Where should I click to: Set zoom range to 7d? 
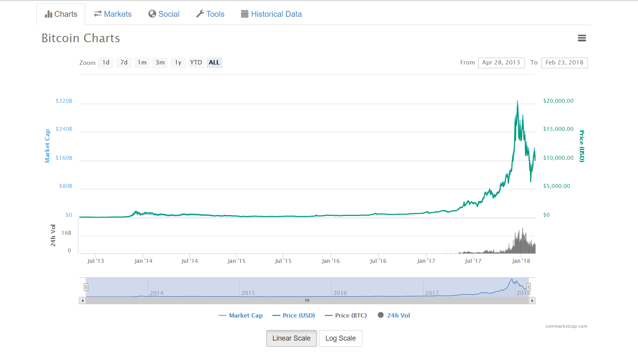point(124,62)
